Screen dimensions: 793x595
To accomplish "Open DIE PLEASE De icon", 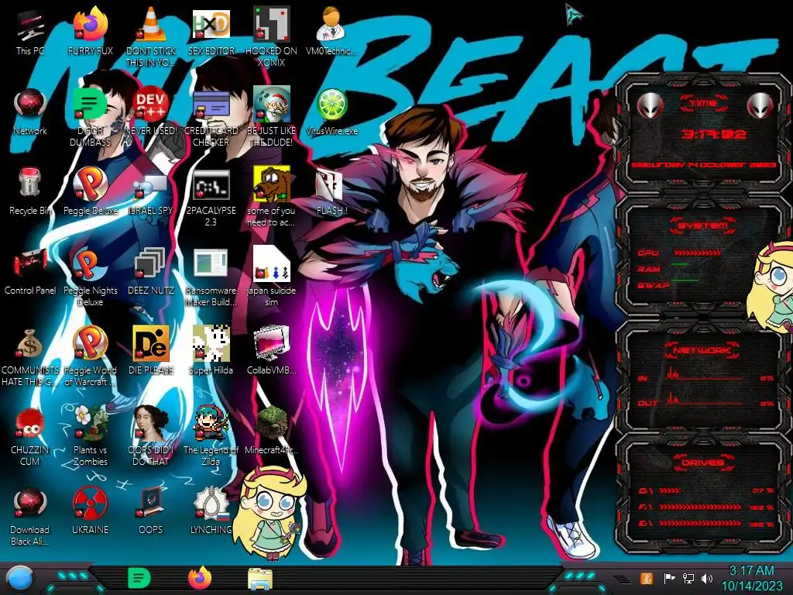I will [150, 350].
